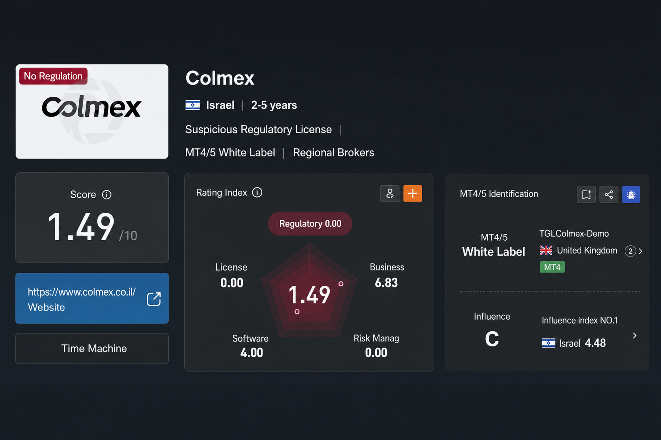The width and height of the screenshot is (661, 440).
Task: Click the License 0.00 value
Action: 232,283
